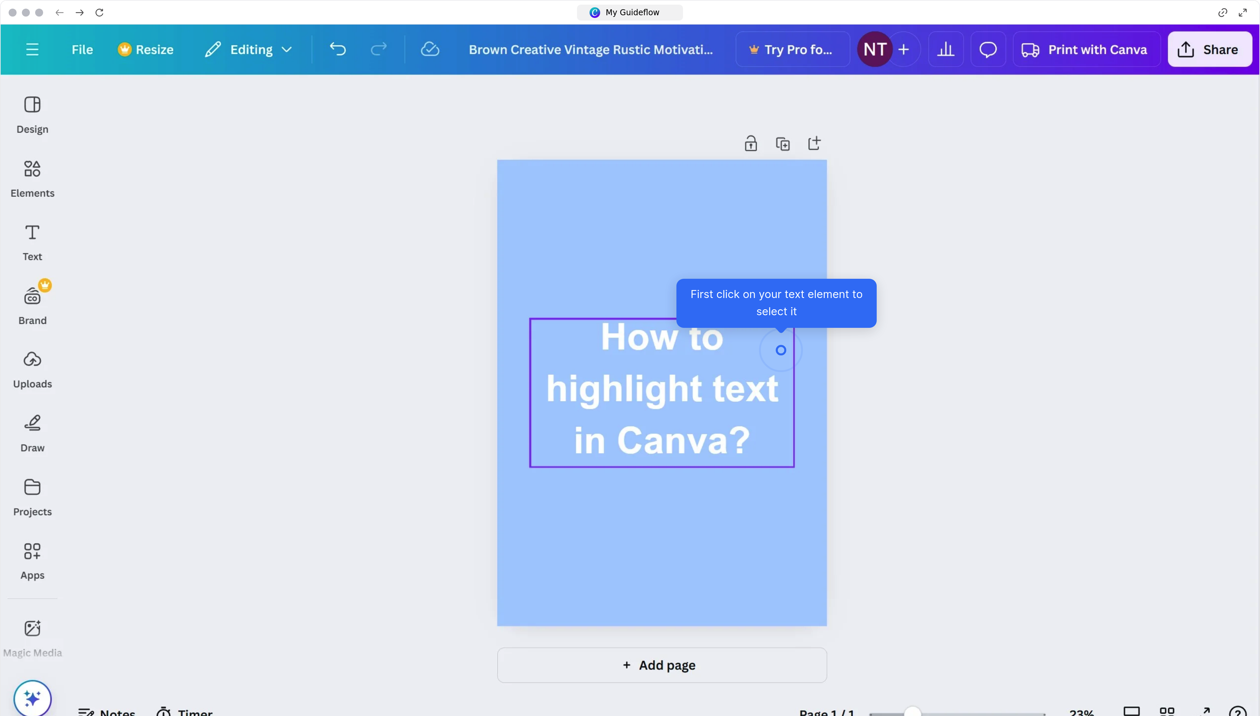The image size is (1260, 716).
Task: Open the Canva AI assistant sparkle button
Action: (x=32, y=697)
